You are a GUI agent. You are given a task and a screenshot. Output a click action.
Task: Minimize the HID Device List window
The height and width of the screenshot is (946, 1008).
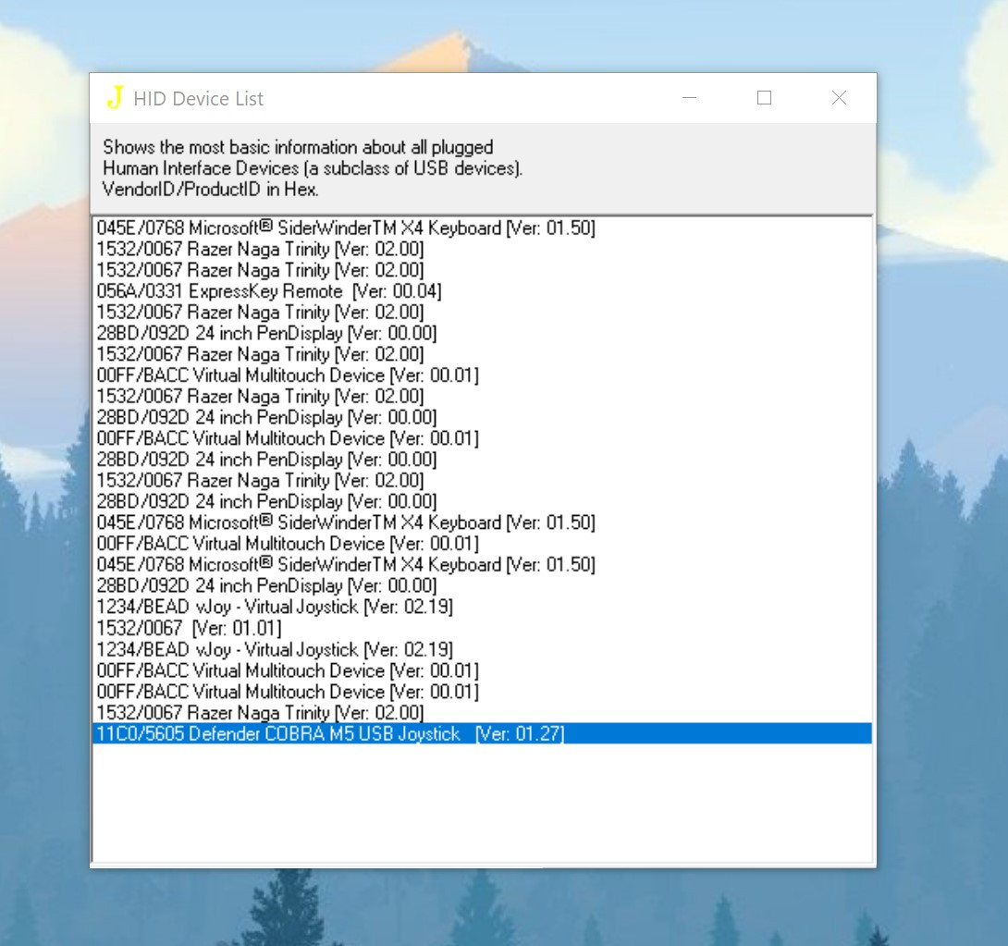click(689, 98)
